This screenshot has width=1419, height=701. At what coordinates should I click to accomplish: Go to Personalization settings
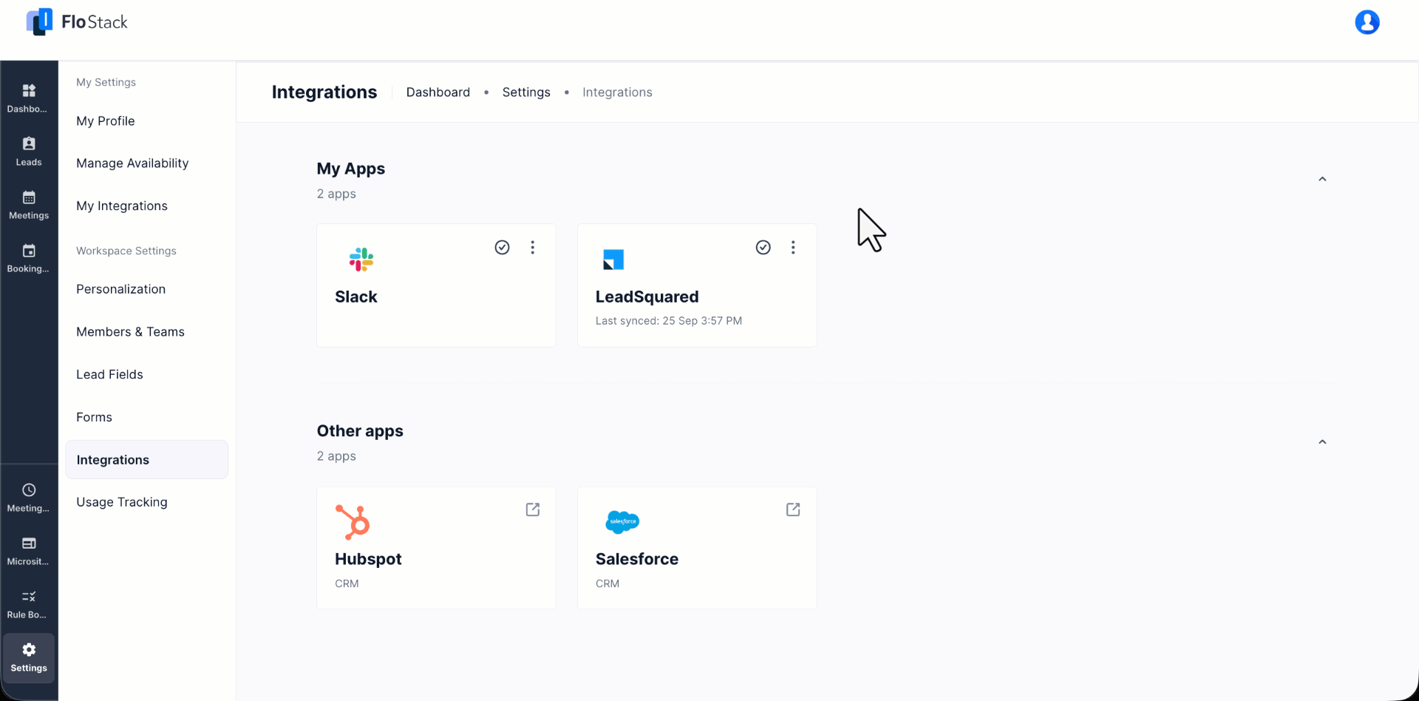121,289
